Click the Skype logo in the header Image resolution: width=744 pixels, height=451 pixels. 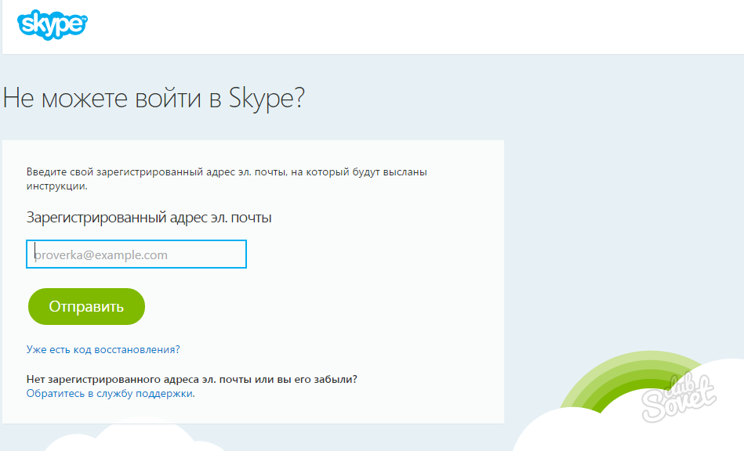(x=52, y=23)
